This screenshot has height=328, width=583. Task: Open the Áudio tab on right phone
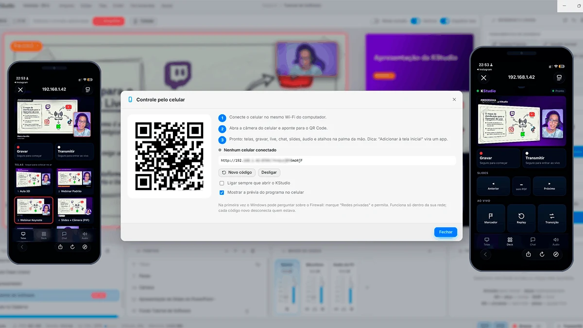(556, 241)
